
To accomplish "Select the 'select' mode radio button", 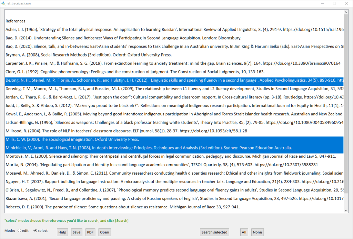I will (x=35, y=231).
